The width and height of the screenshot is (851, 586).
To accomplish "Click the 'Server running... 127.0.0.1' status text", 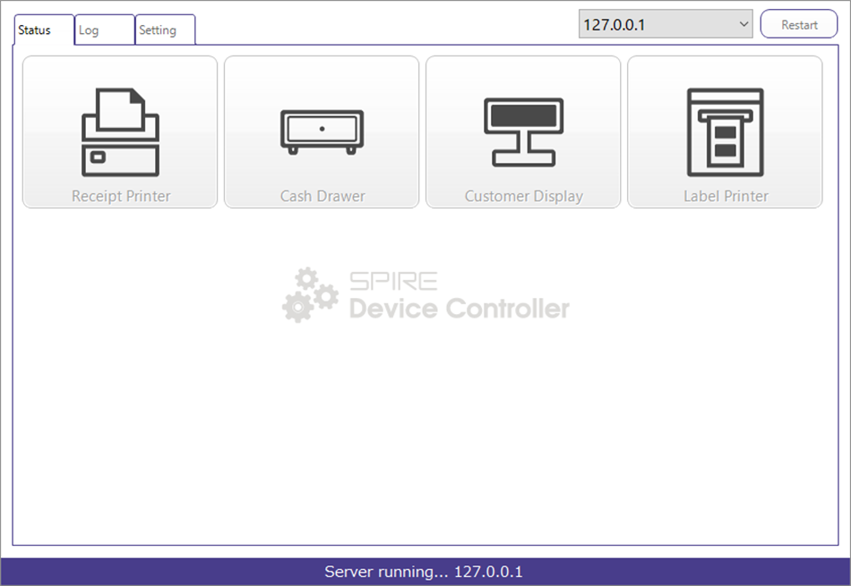I will pyautogui.click(x=424, y=572).
